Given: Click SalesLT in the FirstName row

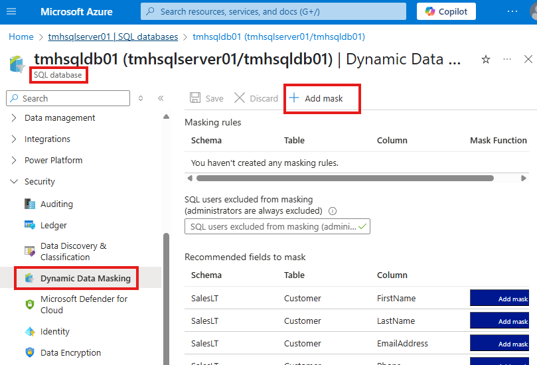Looking at the screenshot, I should click(x=205, y=298).
